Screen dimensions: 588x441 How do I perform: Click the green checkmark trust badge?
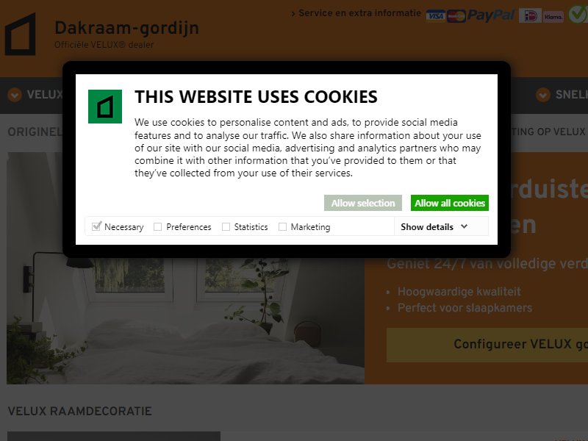pyautogui.click(x=578, y=14)
